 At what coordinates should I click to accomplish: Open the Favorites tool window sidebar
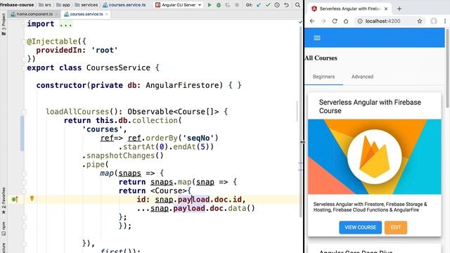4,201
